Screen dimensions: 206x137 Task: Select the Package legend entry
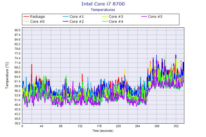(x=34, y=17)
